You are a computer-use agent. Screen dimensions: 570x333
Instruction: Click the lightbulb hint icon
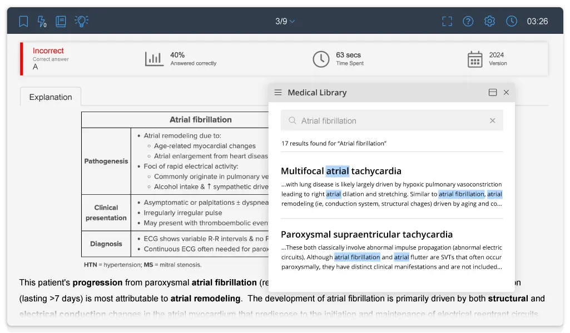click(x=81, y=22)
